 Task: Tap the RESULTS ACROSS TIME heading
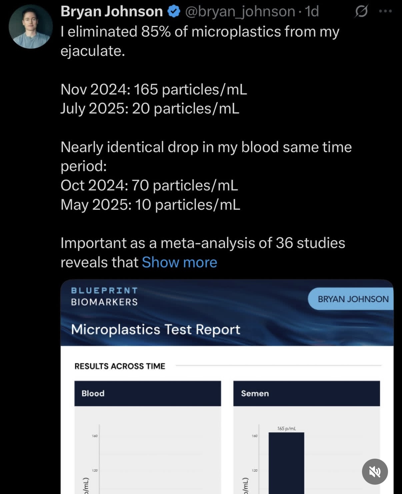tap(120, 366)
